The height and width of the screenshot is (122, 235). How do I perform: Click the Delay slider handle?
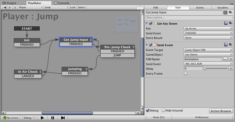pyautogui.click(x=205, y=69)
